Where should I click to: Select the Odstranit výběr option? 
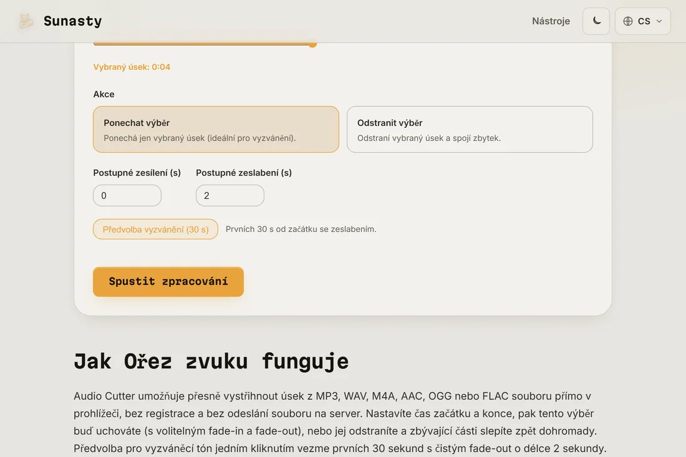click(x=470, y=130)
